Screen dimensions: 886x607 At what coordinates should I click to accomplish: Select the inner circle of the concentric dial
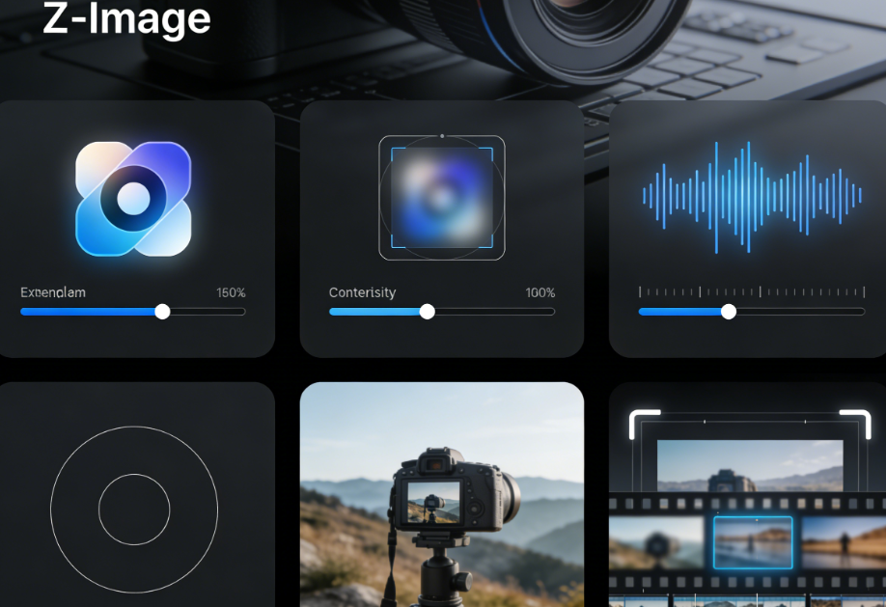coord(134,509)
